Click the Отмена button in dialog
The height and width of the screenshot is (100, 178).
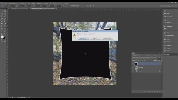point(95,39)
